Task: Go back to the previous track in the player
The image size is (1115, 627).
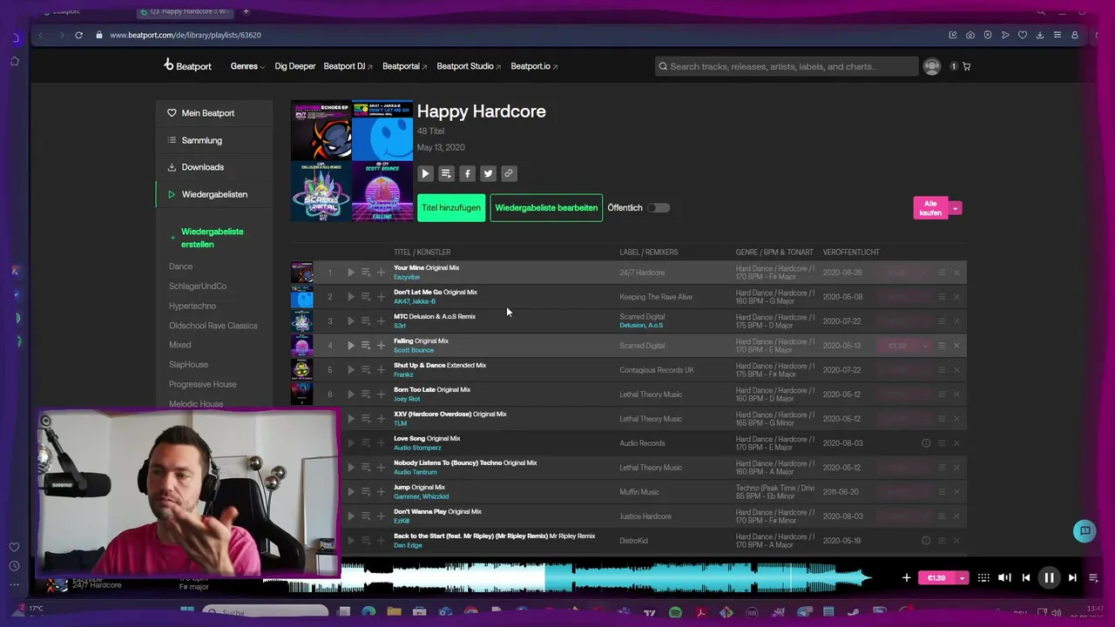Action: pyautogui.click(x=1026, y=577)
